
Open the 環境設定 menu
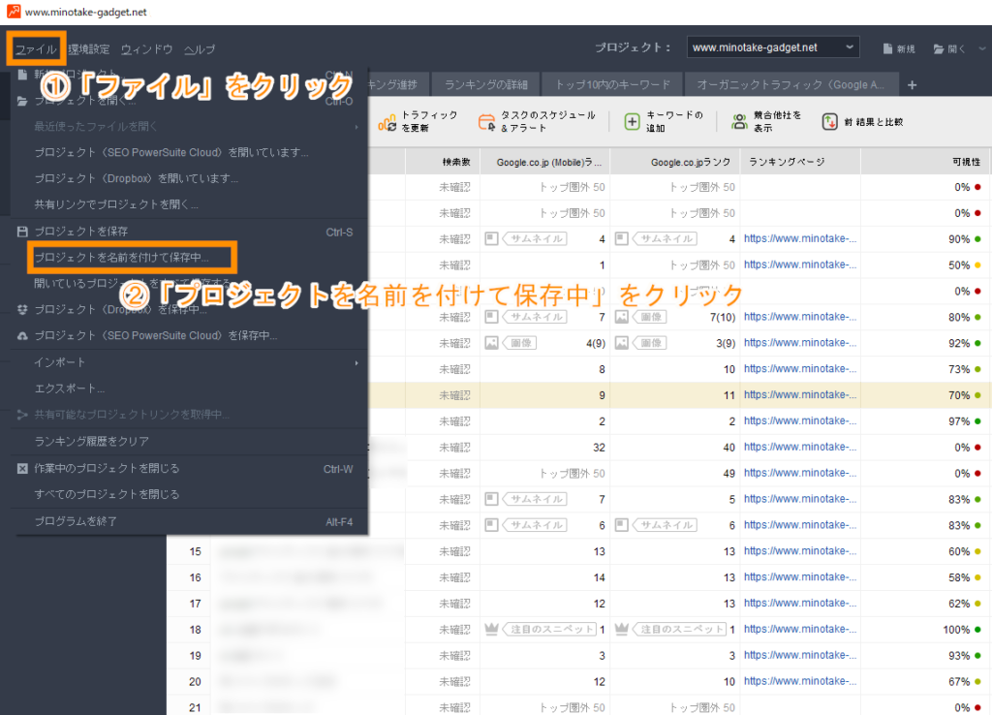click(x=88, y=49)
